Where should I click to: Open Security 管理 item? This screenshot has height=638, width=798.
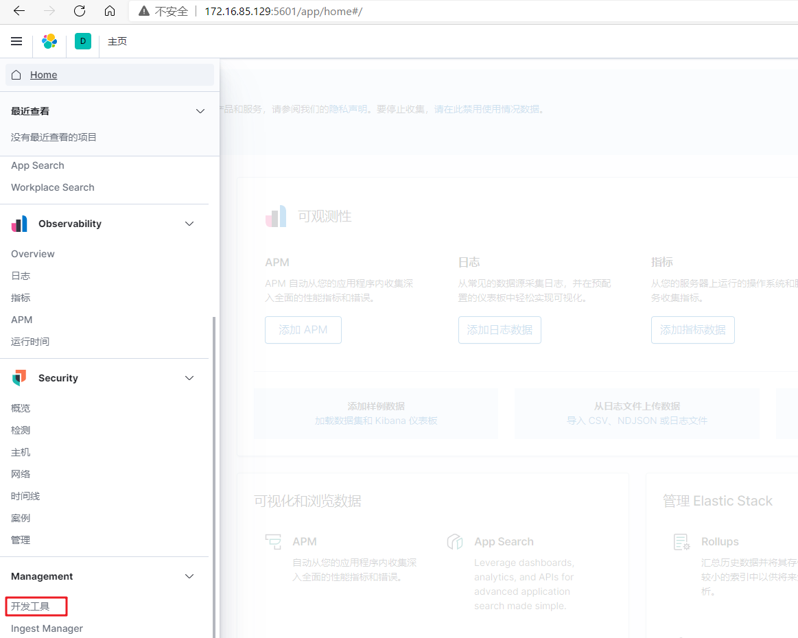[21, 540]
